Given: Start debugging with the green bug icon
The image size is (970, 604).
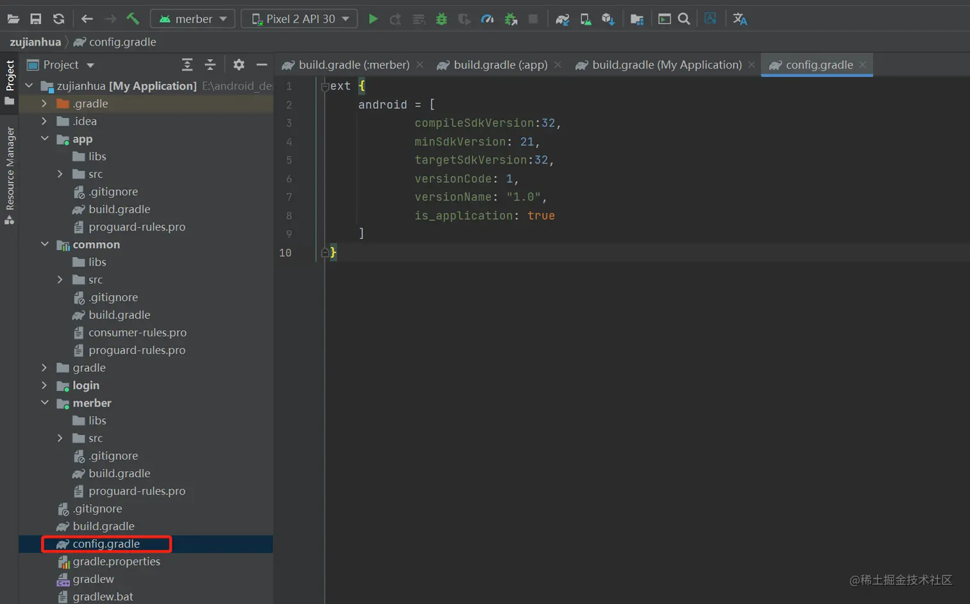Looking at the screenshot, I should click(x=441, y=19).
